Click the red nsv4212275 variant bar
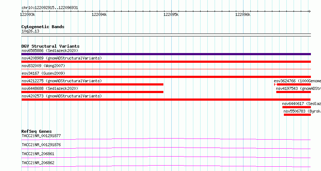 (x=92, y=84)
